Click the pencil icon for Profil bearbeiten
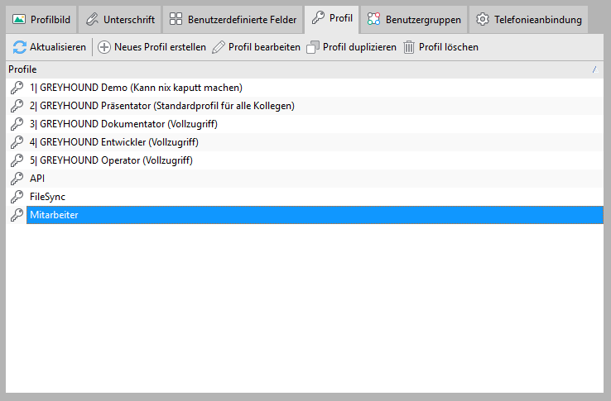Screen dimensions: 611x401 click(x=219, y=47)
